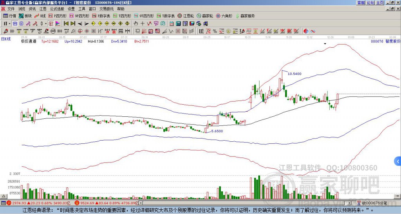This screenshot has width=401, height=214.
Task: Click the horizontal scrollbar right arrow
Action: [x=350, y=203]
